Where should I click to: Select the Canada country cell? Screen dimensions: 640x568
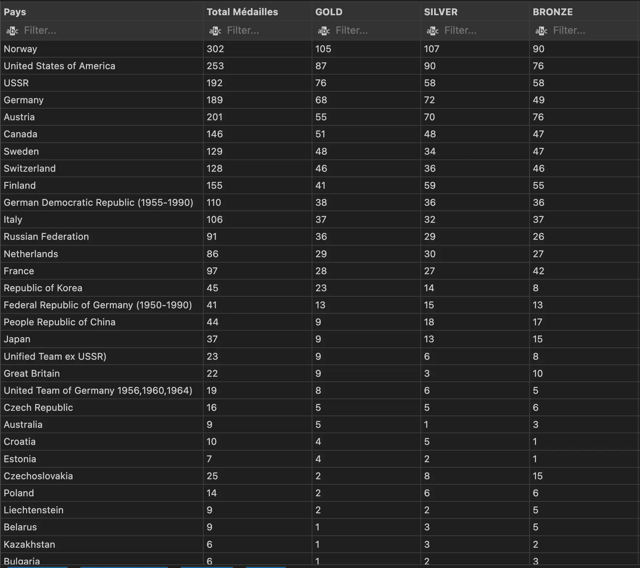[102, 134]
